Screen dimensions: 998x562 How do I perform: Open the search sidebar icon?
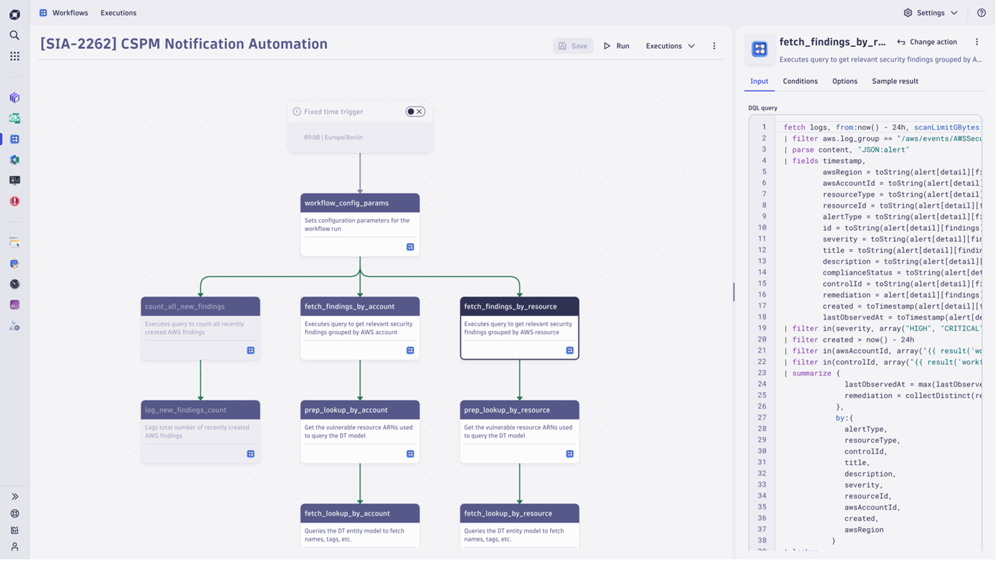pos(14,35)
